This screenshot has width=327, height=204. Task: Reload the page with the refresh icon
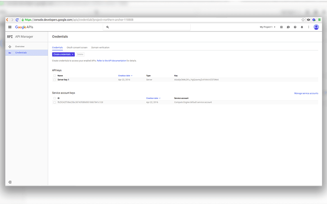pyautogui.click(x=17, y=20)
